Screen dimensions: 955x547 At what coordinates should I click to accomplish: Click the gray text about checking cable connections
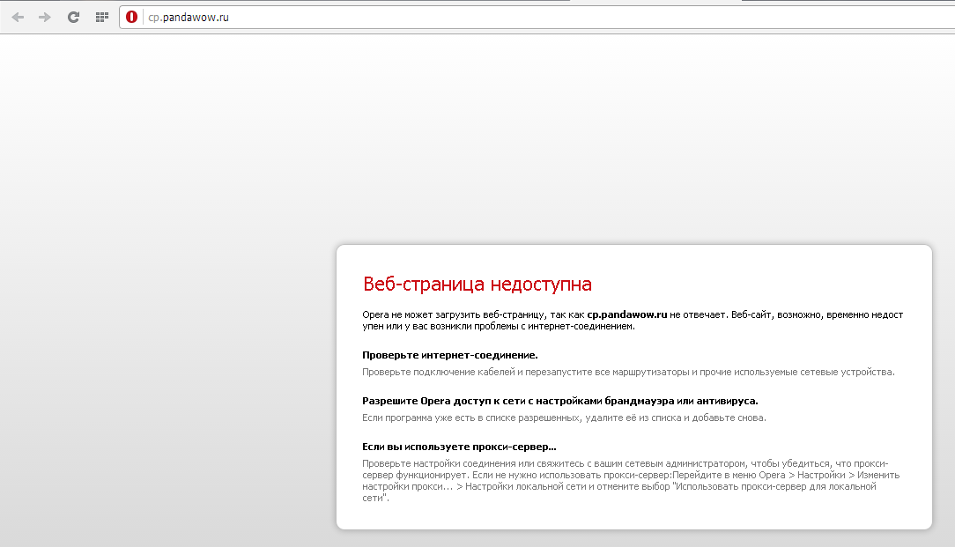[x=627, y=372]
